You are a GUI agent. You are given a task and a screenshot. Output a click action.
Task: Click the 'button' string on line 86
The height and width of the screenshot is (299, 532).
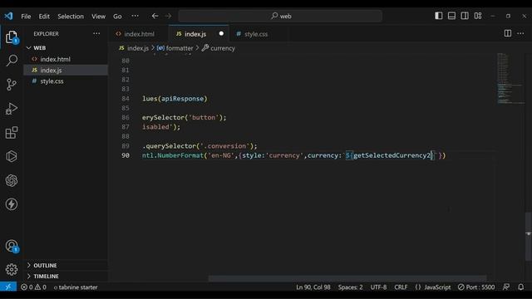(204, 117)
